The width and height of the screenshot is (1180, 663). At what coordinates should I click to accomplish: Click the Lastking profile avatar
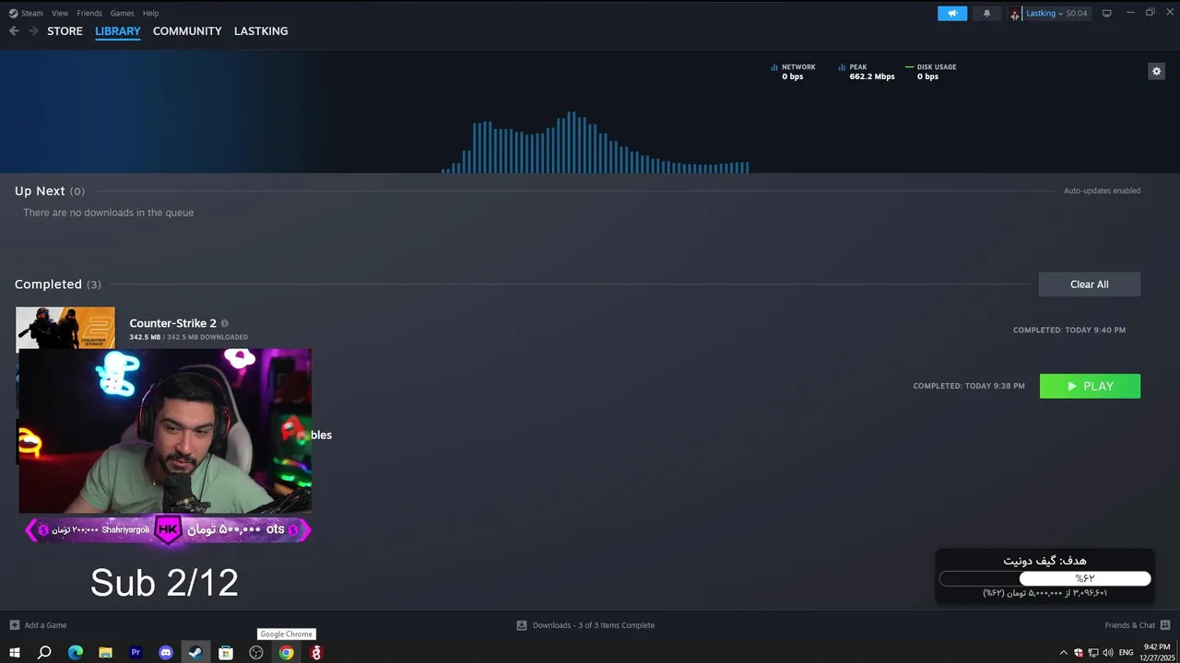1015,14
